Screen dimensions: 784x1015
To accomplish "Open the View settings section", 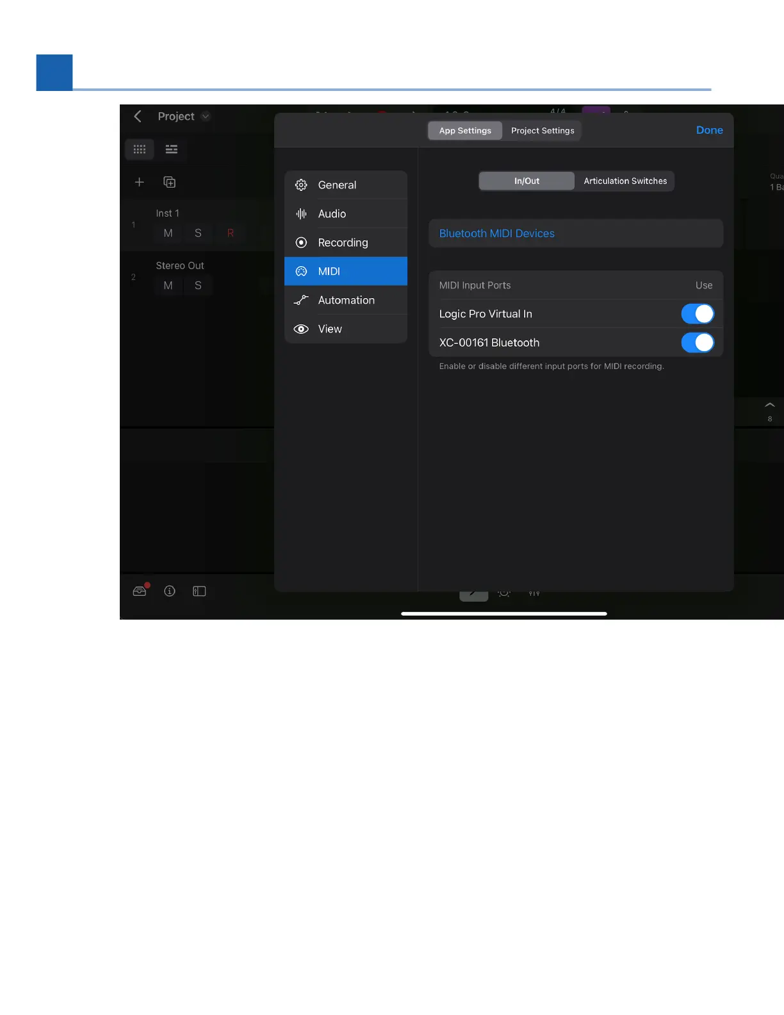I will click(x=346, y=329).
